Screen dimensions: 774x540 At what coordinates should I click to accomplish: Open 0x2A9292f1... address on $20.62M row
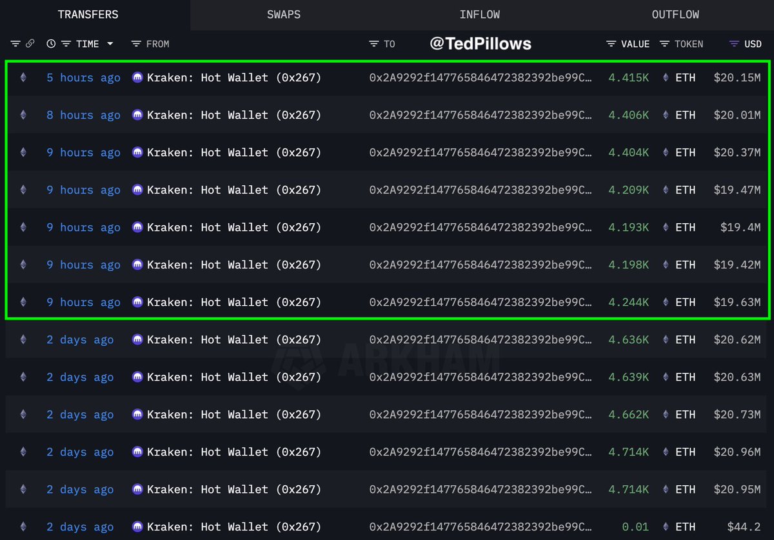481,339
